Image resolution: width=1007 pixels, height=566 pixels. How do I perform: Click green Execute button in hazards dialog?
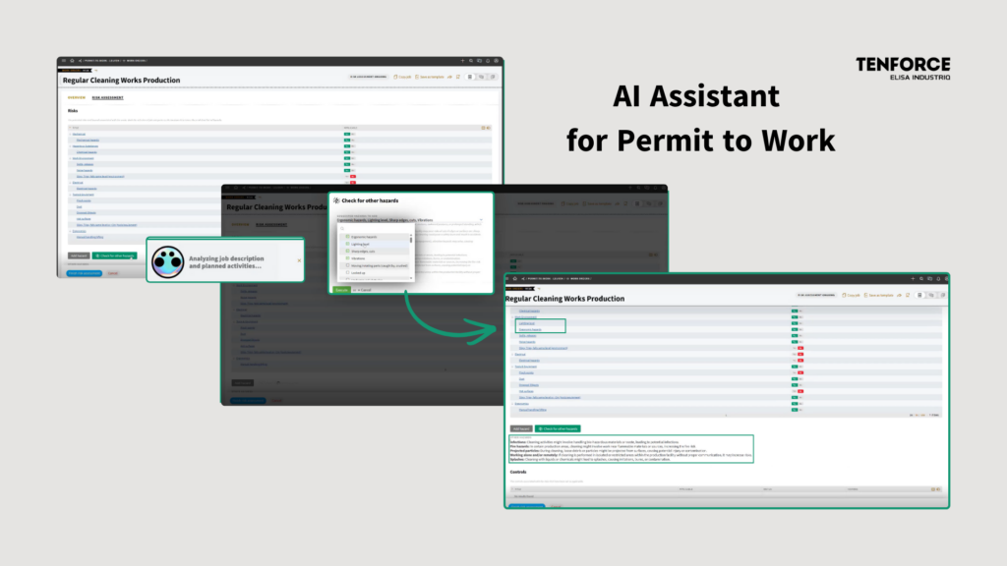(x=341, y=290)
